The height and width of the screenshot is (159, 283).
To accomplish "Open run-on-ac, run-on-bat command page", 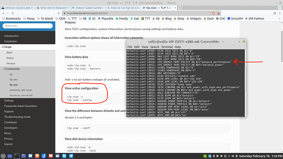I will pyautogui.click(x=21, y=95).
